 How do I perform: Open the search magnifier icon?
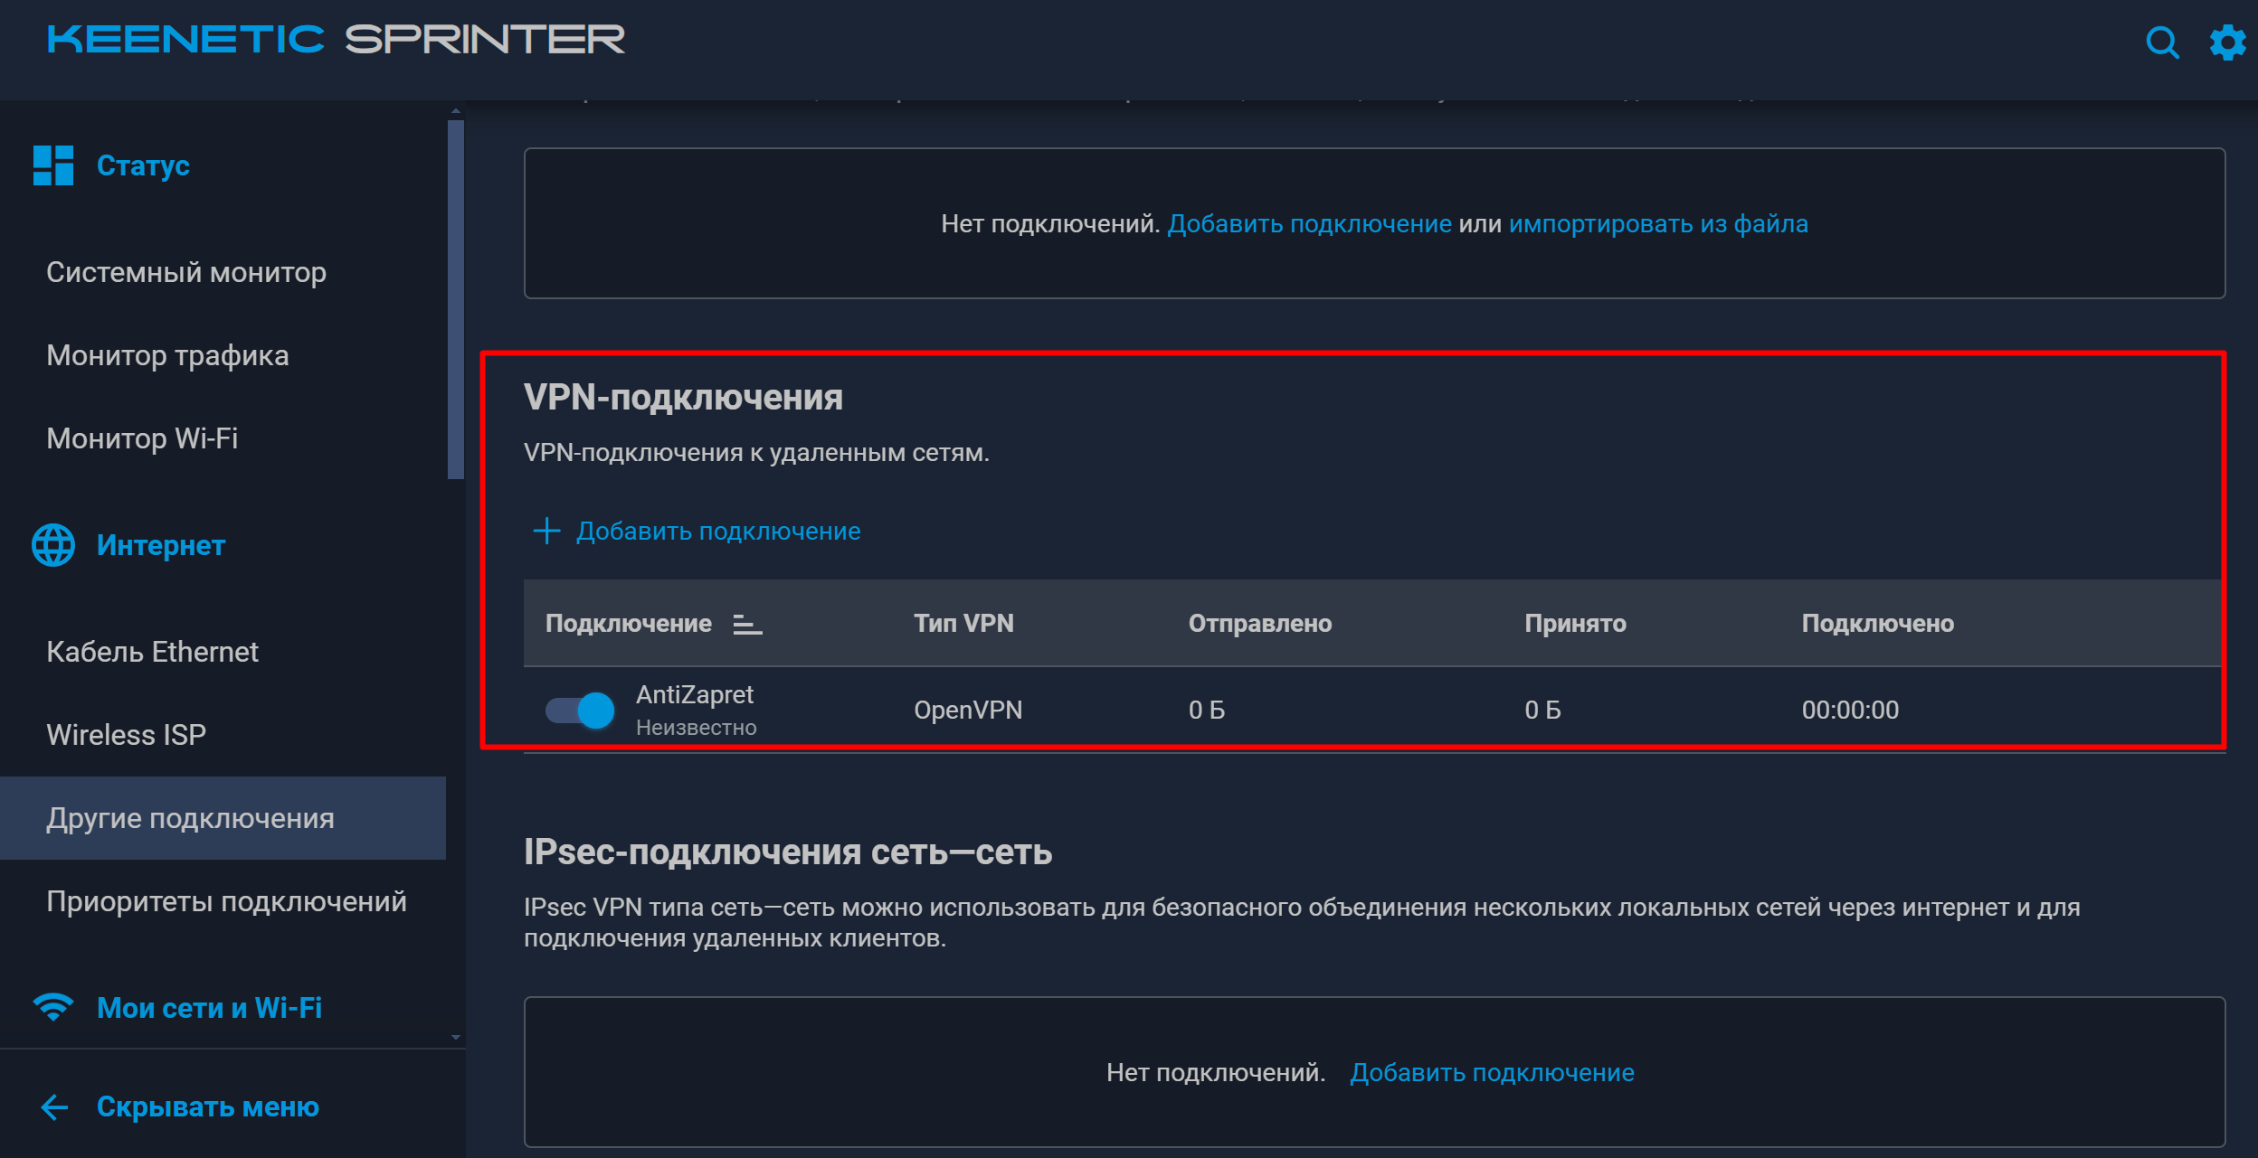2162,42
